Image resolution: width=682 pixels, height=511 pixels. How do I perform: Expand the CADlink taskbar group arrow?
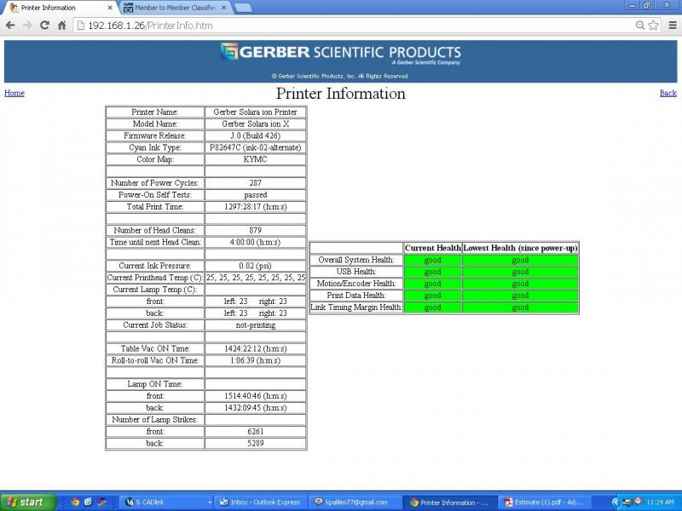pos(210,502)
